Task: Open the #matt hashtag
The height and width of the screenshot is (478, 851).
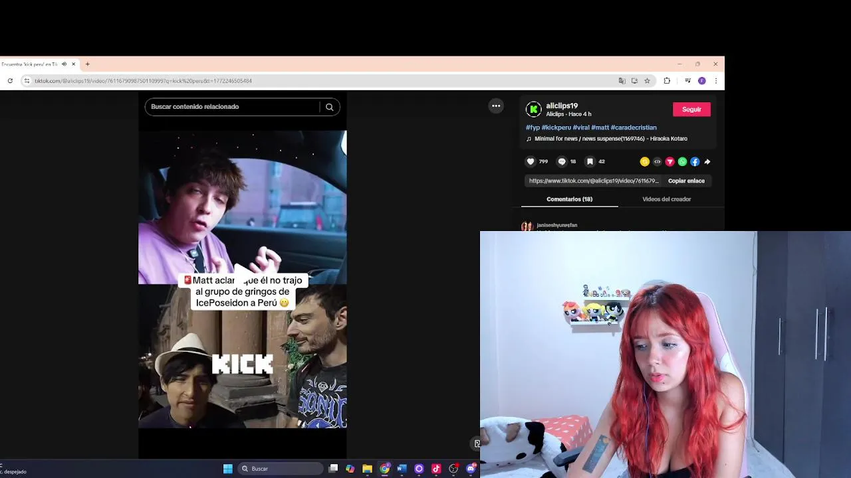Action: pyautogui.click(x=600, y=127)
